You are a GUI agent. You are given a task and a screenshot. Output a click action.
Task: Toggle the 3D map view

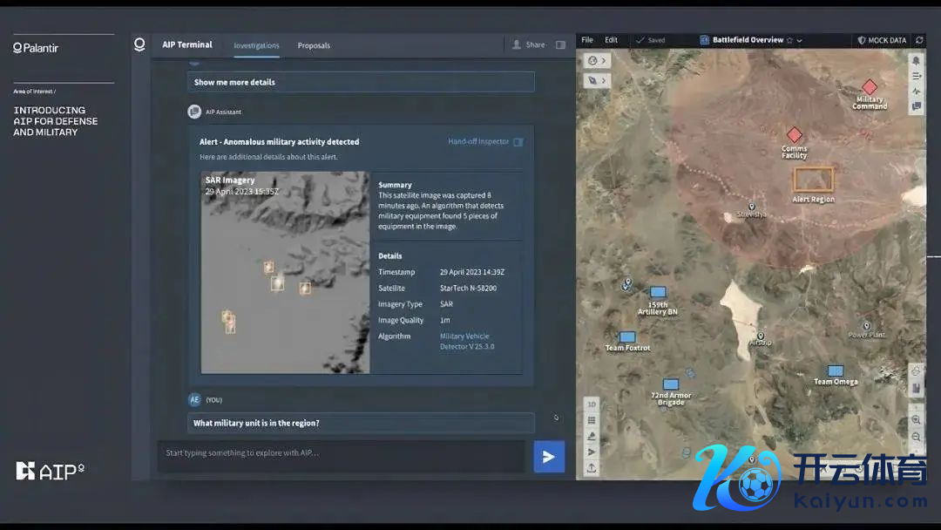pyautogui.click(x=592, y=404)
